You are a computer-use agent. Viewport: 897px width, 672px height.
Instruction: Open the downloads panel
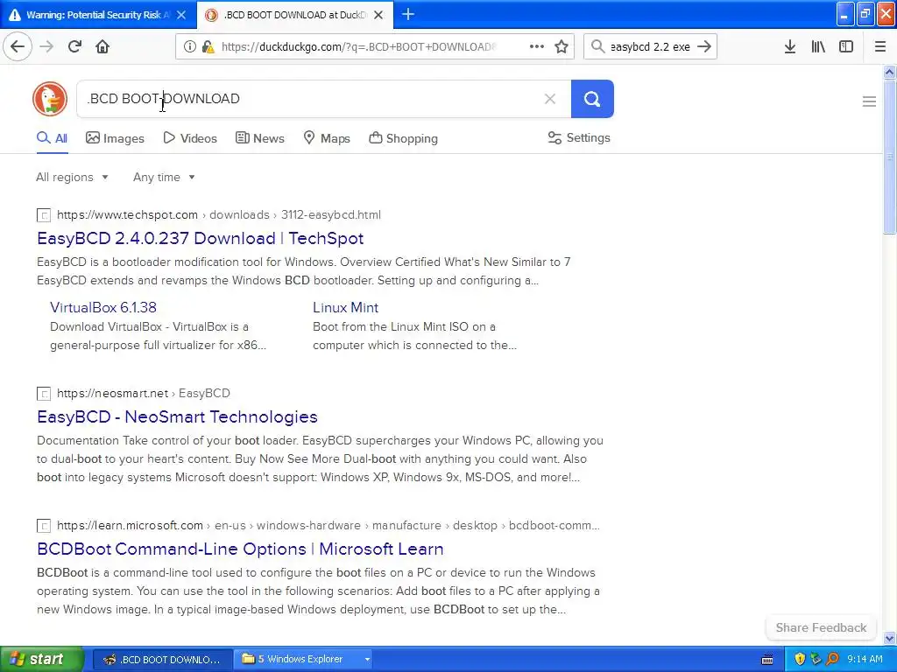point(790,46)
